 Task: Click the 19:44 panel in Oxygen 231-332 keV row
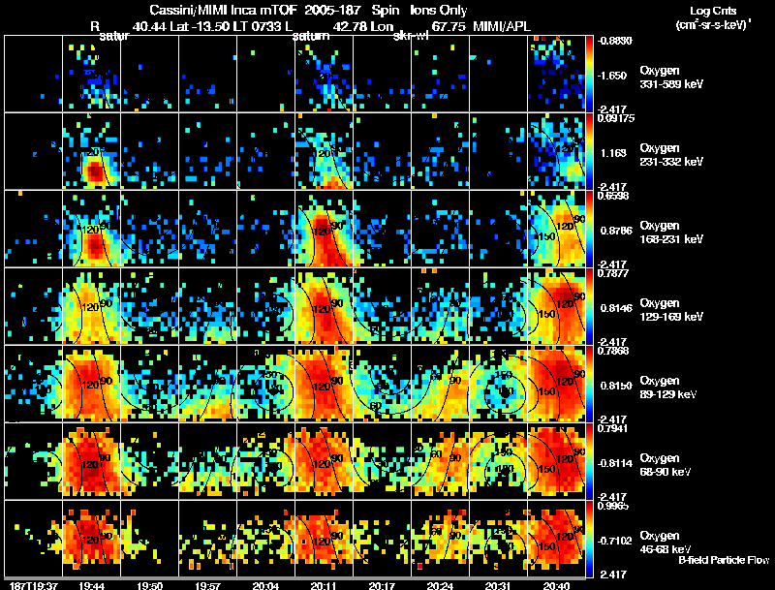[91, 151]
